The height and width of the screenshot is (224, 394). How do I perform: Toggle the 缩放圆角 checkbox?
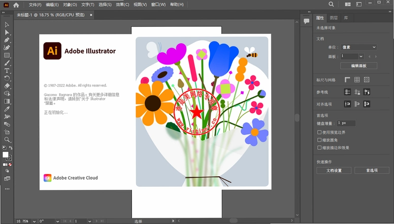coord(319,140)
